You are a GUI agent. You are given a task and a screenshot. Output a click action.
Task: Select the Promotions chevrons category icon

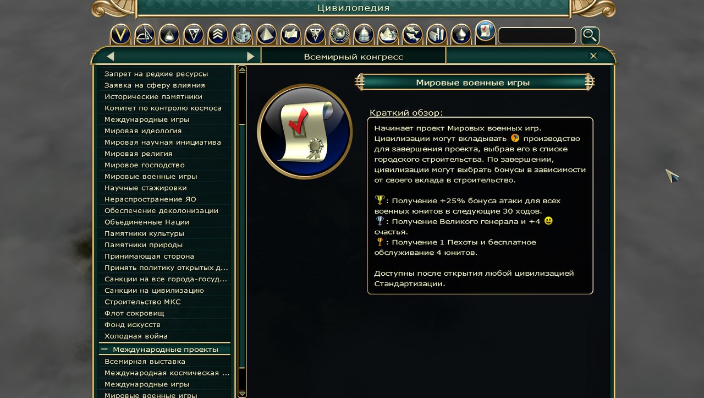(218, 35)
